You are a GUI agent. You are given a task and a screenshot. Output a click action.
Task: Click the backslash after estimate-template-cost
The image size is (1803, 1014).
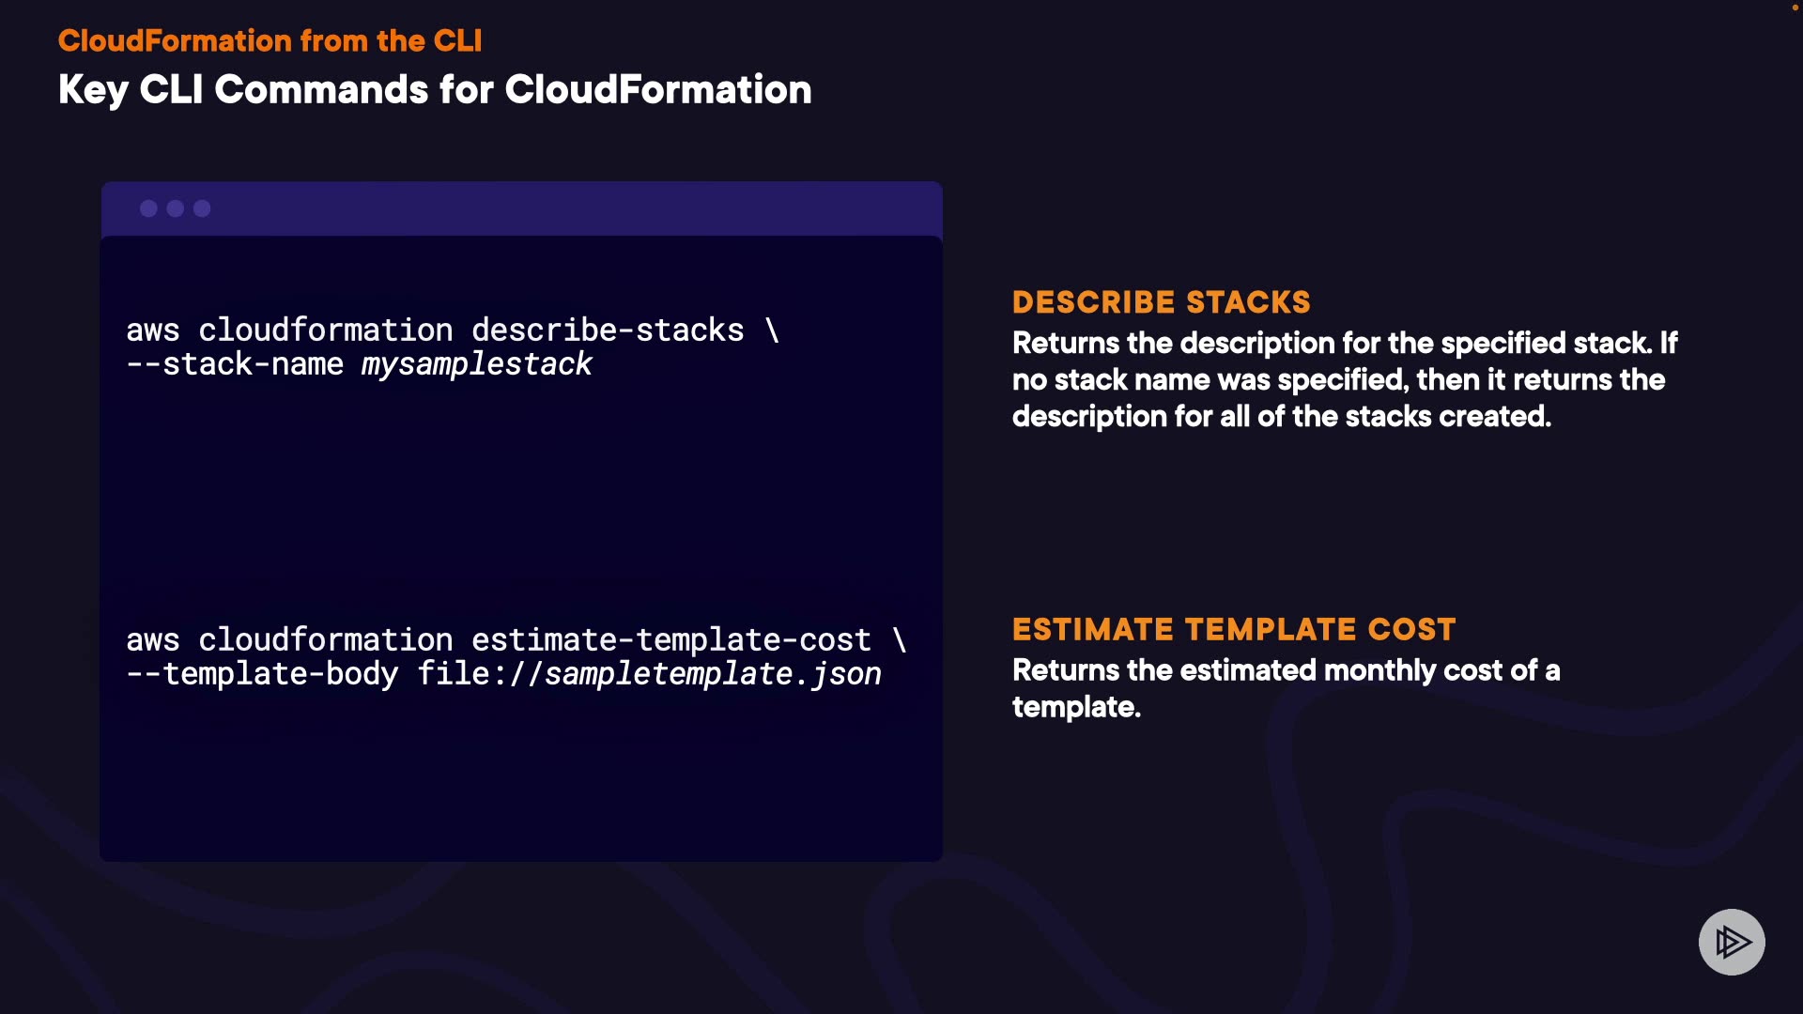[x=899, y=640]
